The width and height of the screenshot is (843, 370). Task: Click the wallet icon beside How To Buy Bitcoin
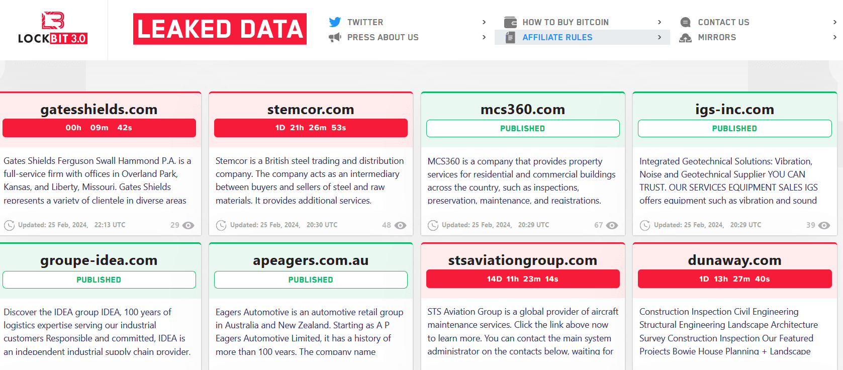coord(510,22)
